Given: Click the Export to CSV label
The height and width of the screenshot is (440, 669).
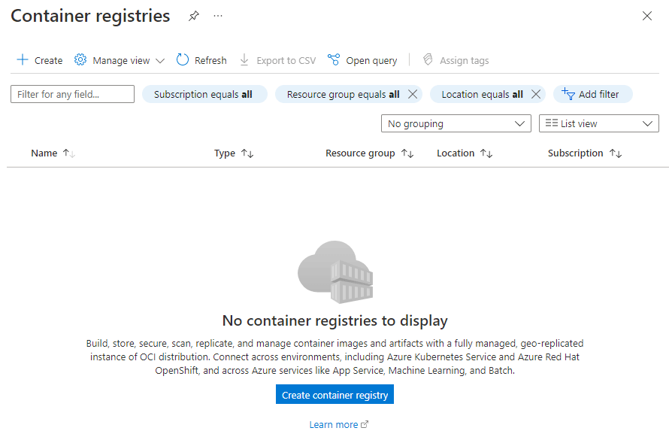Looking at the screenshot, I should [286, 61].
